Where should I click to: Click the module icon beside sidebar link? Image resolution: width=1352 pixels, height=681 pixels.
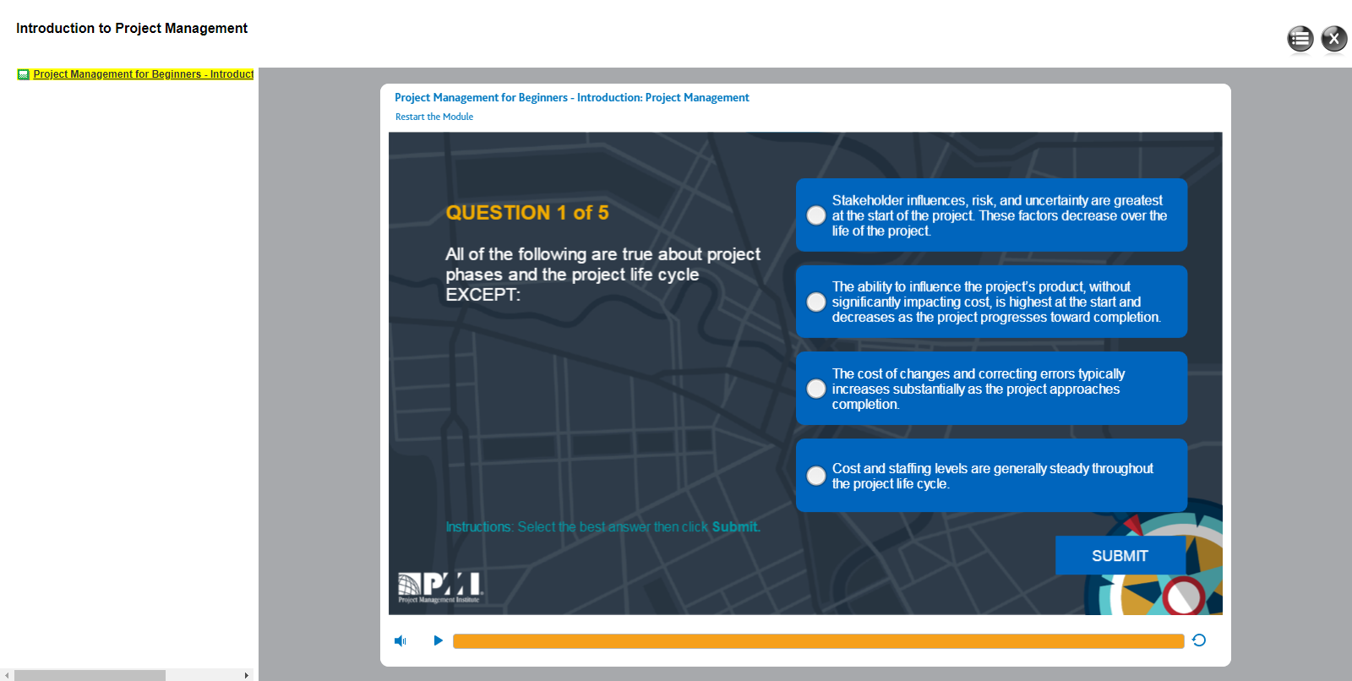click(24, 74)
